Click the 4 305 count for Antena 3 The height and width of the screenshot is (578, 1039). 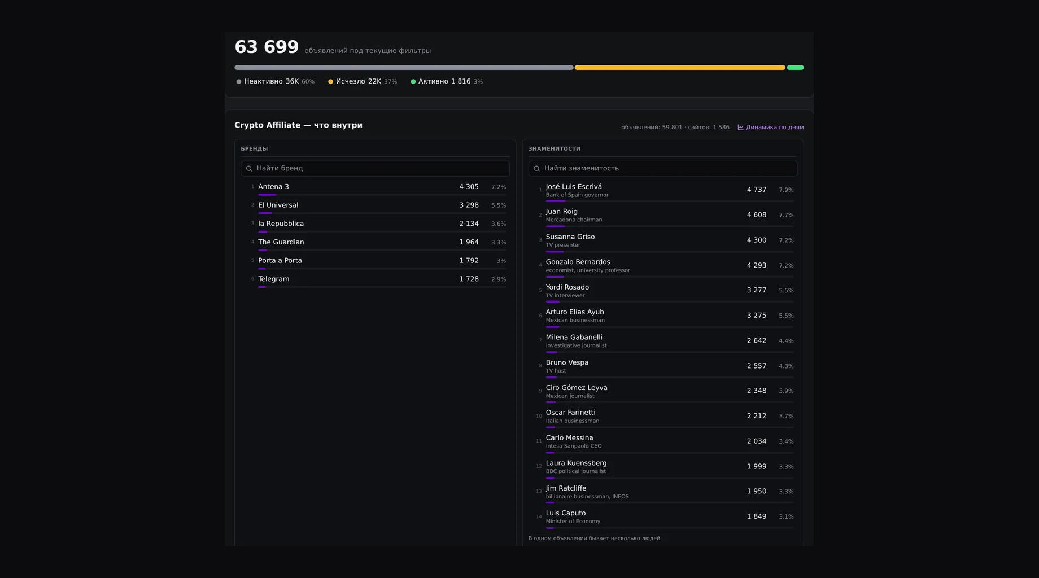(469, 187)
